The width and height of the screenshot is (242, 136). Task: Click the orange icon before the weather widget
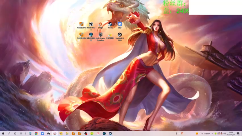point(182,133)
